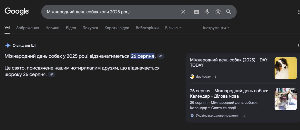Click the highlighted '26 серпня' date text
The width and height of the screenshot is (300, 130).
tap(142, 56)
